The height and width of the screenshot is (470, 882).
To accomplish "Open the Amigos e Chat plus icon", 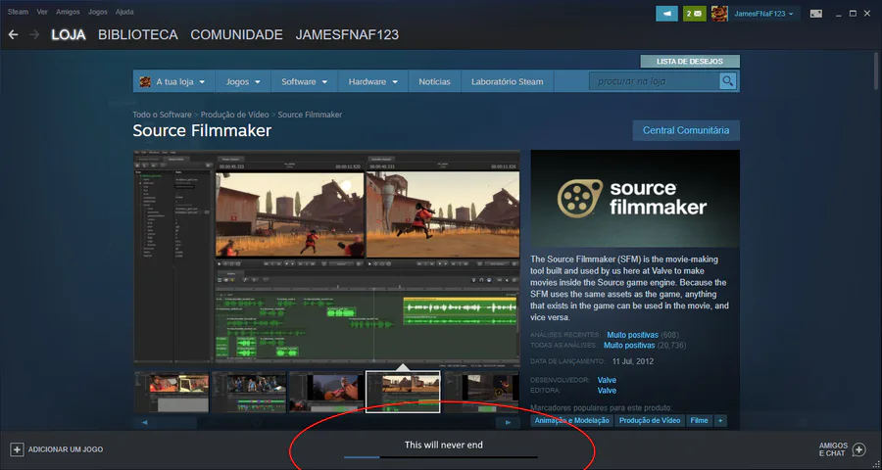I will 858,449.
